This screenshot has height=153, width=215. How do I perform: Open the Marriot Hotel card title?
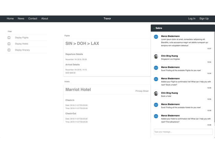tap(78, 90)
